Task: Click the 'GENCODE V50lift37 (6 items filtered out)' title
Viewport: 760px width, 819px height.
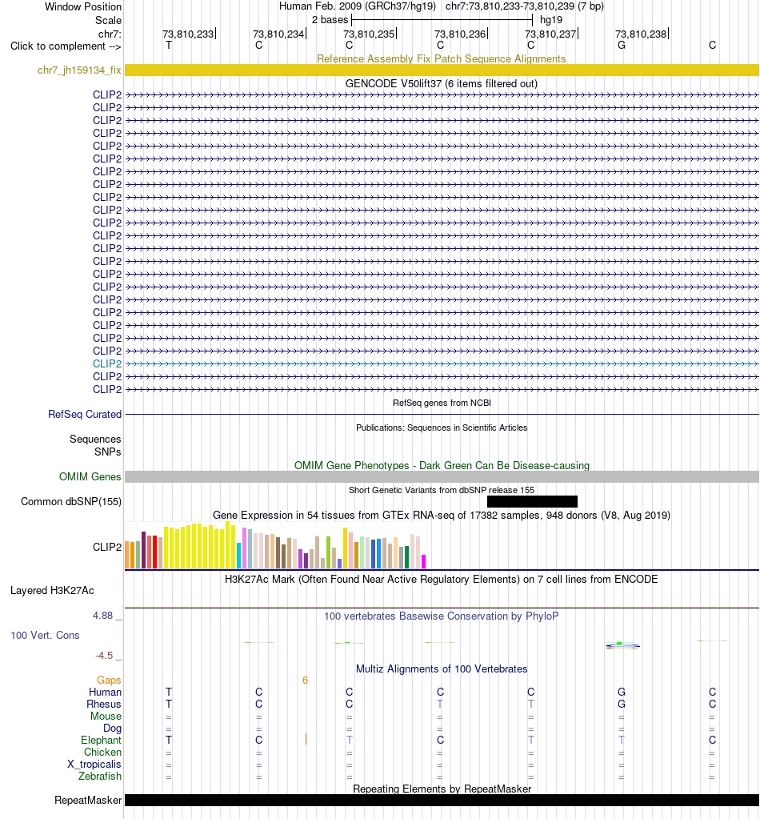Action: tap(442, 83)
